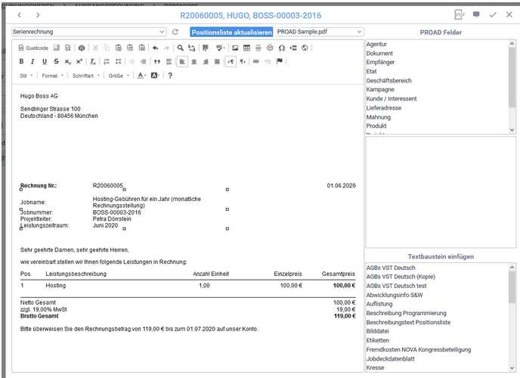Open the PDF export icon
Viewport: 520px width, 378px height.
pyautogui.click(x=460, y=14)
